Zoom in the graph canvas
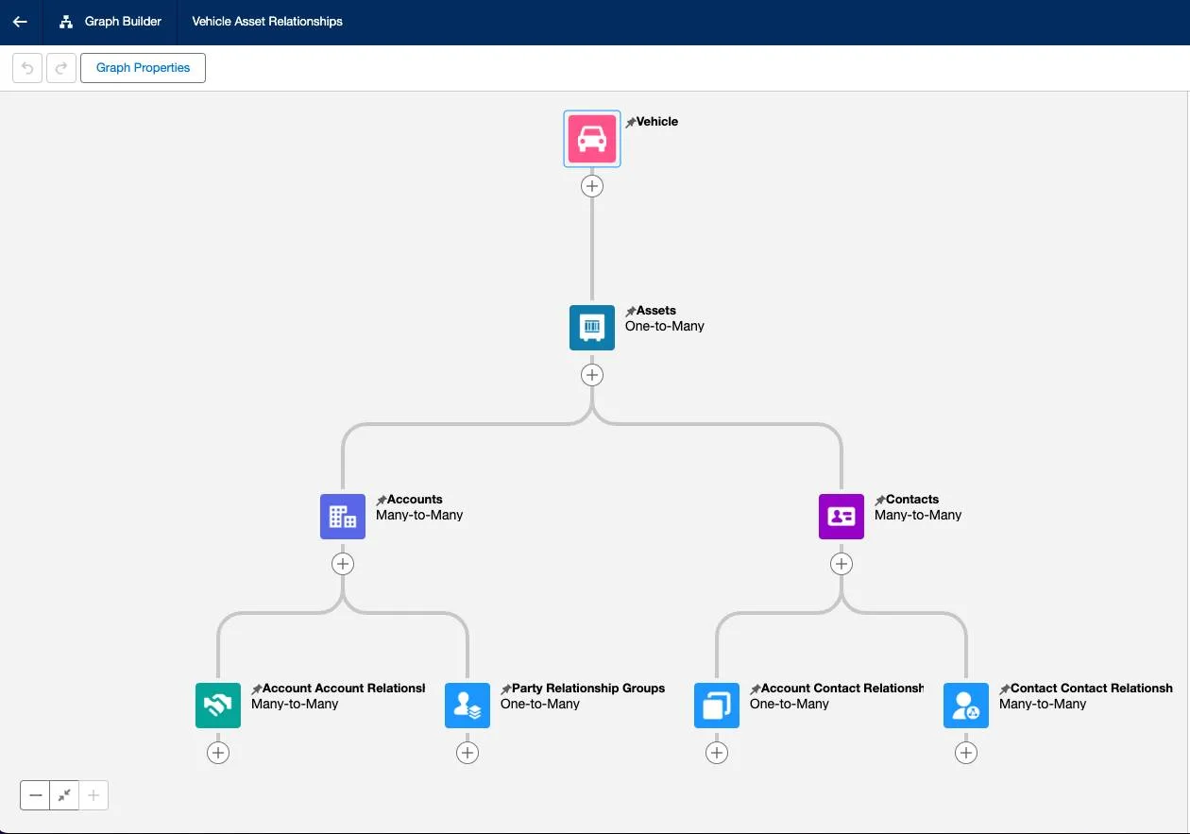The width and height of the screenshot is (1190, 834). tap(93, 795)
